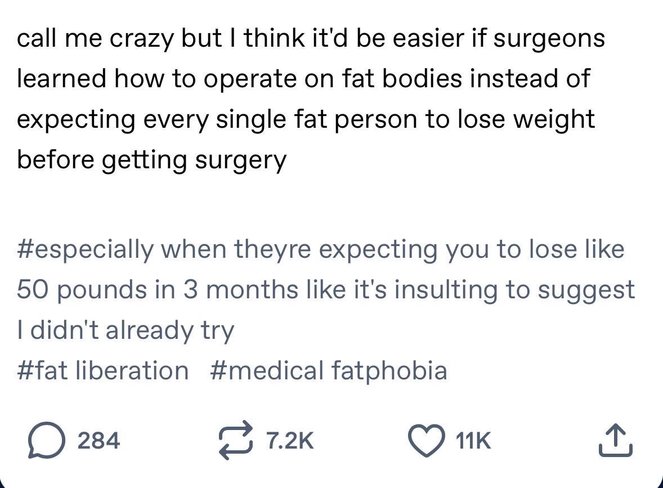The width and height of the screenshot is (663, 488).
Task: Open the #medical fatphobia tag
Action: click(x=328, y=370)
